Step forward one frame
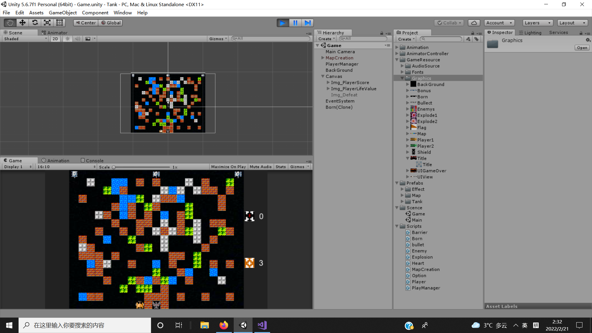592x333 pixels. pos(307,23)
